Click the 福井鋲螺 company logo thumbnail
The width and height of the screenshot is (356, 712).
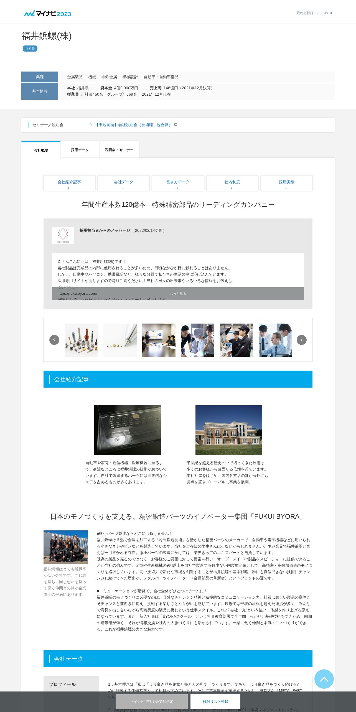[63, 236]
